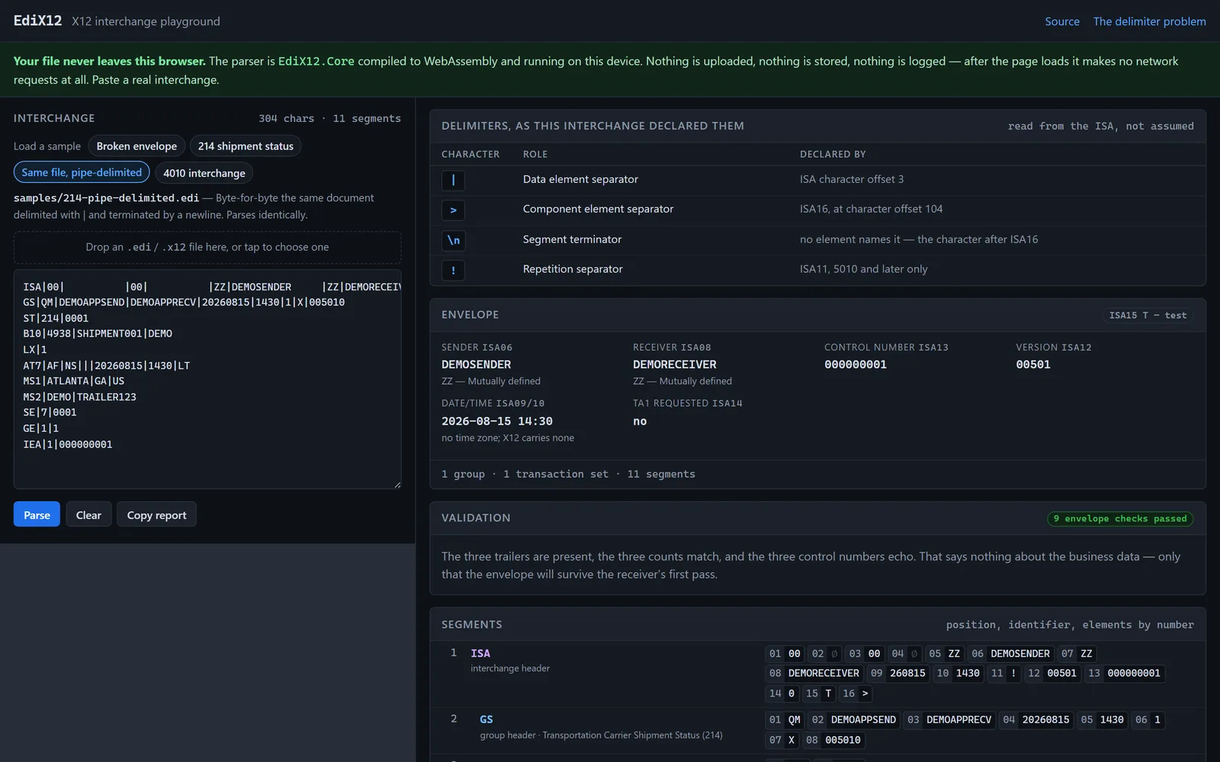Load the Broken envelope sample
This screenshot has height=762, width=1220.
tap(136, 146)
